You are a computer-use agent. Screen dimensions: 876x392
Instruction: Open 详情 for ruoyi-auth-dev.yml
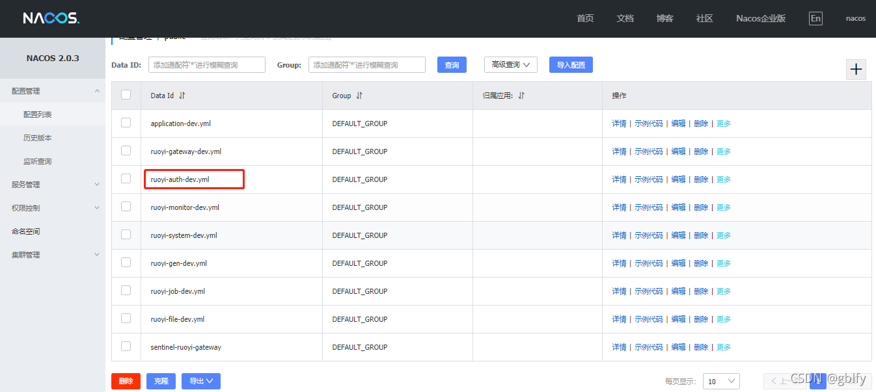pos(619,179)
